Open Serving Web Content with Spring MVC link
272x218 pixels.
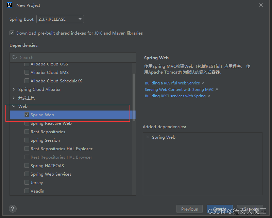coord(179,90)
